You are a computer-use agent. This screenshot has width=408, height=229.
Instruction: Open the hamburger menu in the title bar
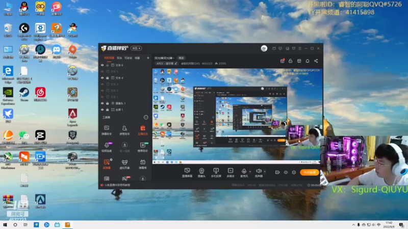coord(300,48)
